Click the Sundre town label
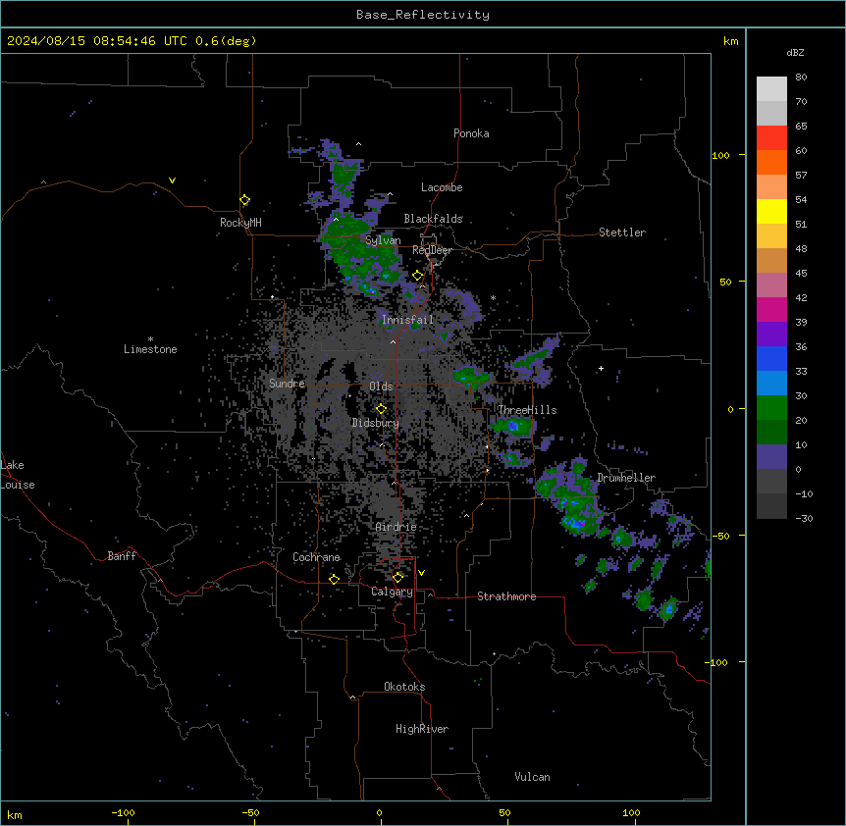846x826 pixels. (x=287, y=384)
